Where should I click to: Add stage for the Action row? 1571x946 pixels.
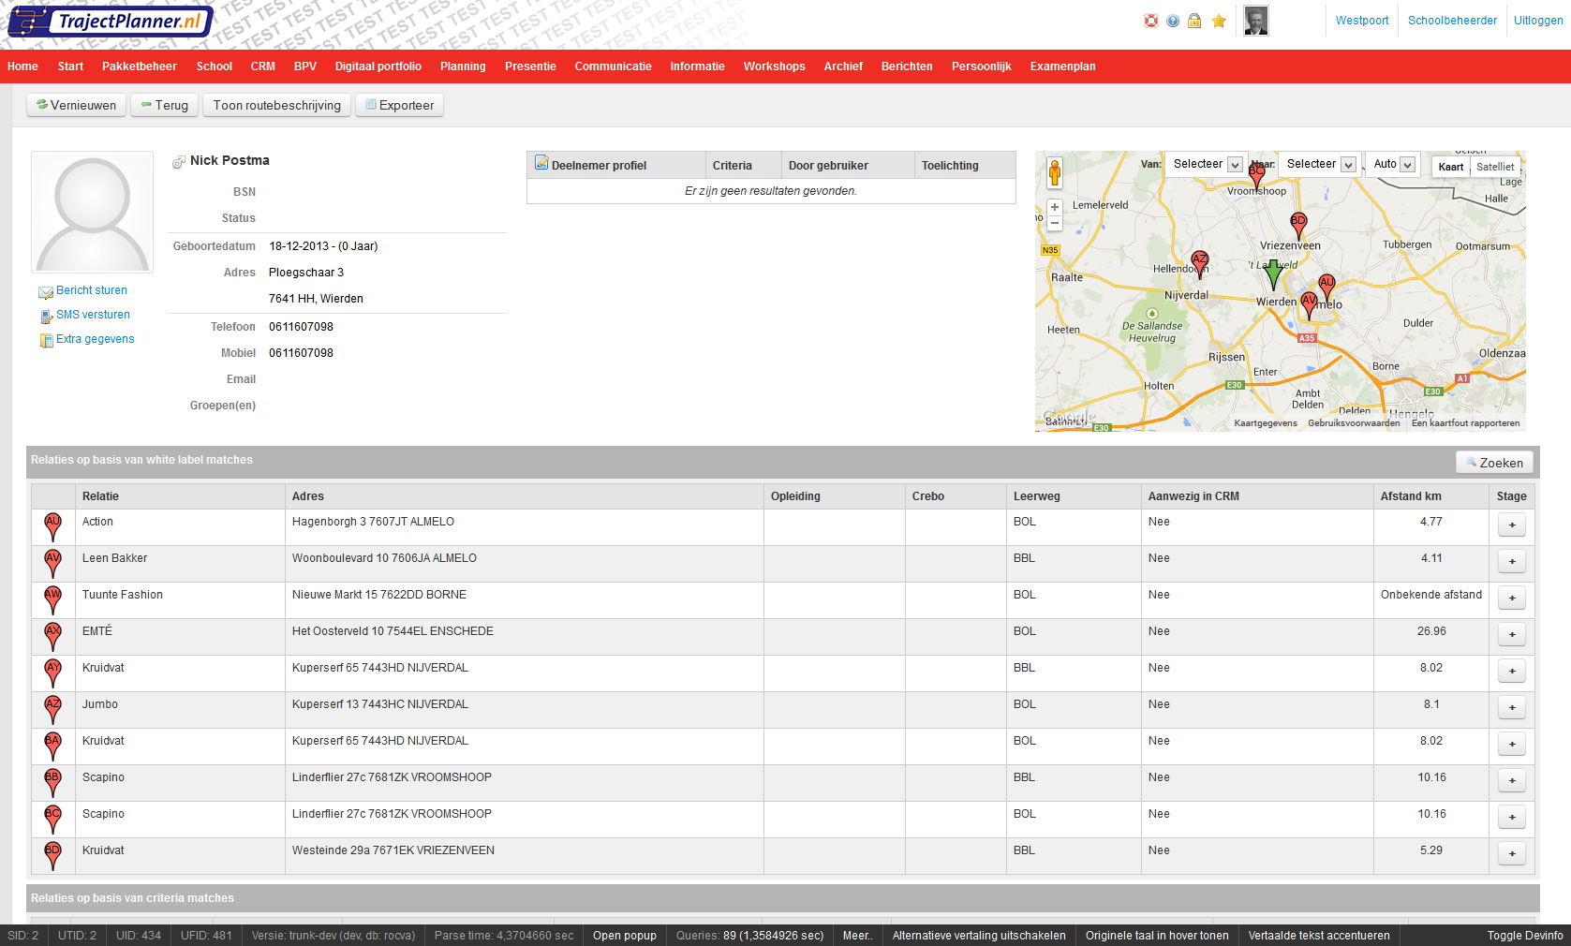tap(1511, 525)
